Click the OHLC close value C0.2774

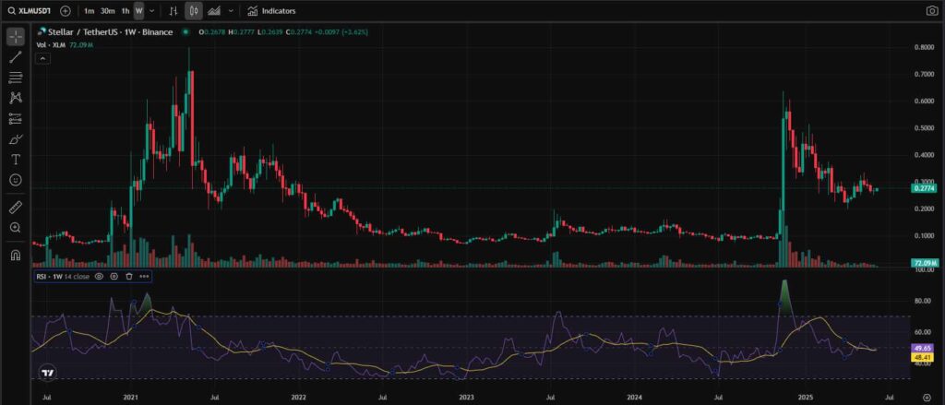click(x=298, y=32)
